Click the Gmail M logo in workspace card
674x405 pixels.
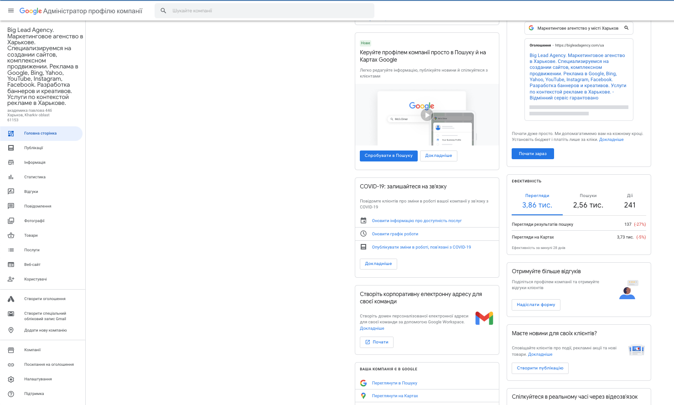484,318
